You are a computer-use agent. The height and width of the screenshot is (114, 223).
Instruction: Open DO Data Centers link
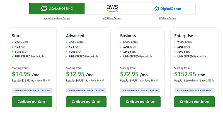click(168, 18)
